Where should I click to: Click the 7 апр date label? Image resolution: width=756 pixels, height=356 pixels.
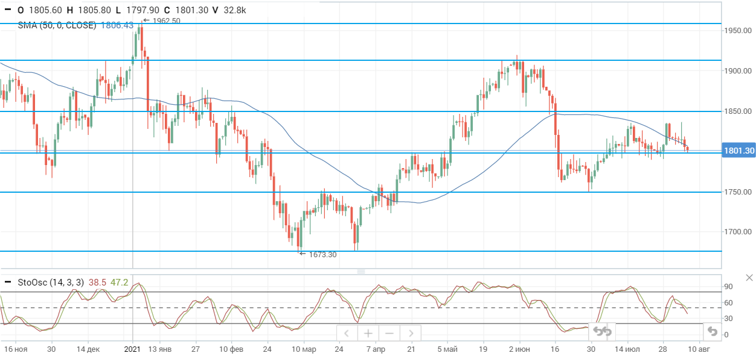coord(374,349)
